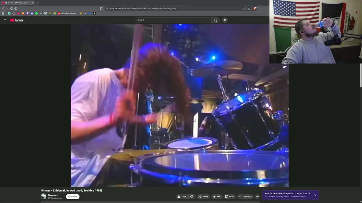Click the page vertical scrollbar
Image resolution: width=362 pixels, height=203 pixels.
click(361, 76)
